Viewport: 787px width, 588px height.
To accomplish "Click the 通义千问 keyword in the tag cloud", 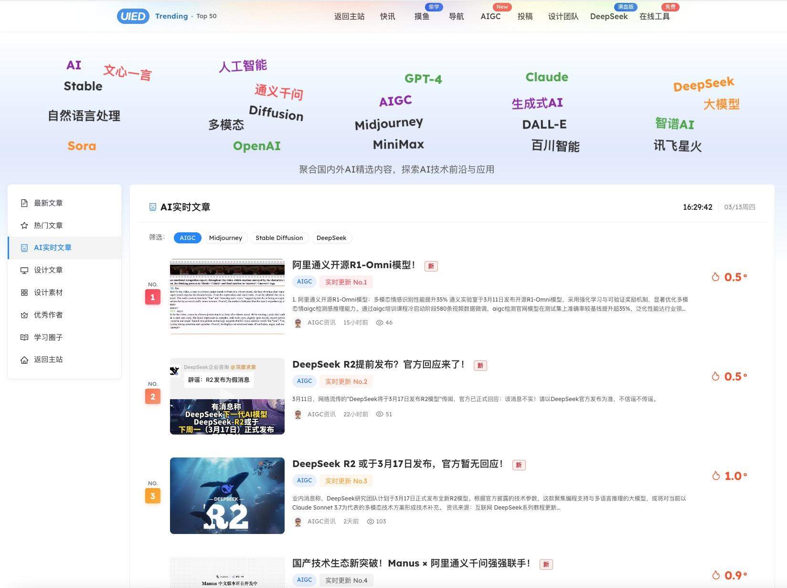I will [x=279, y=91].
